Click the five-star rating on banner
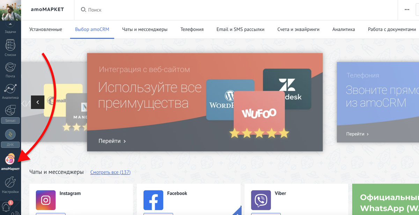 coord(259,133)
